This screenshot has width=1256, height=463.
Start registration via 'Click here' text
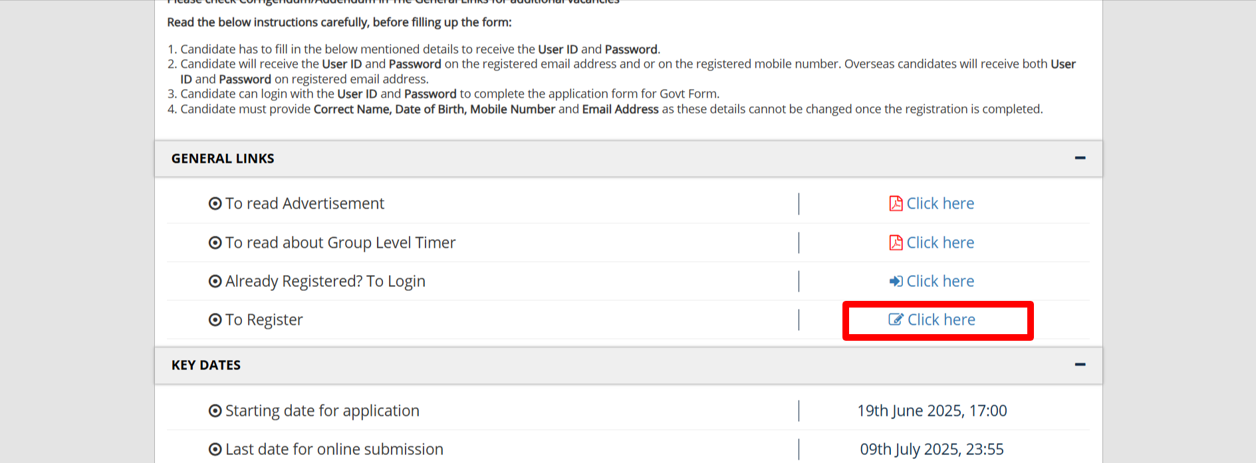pyautogui.click(x=942, y=320)
